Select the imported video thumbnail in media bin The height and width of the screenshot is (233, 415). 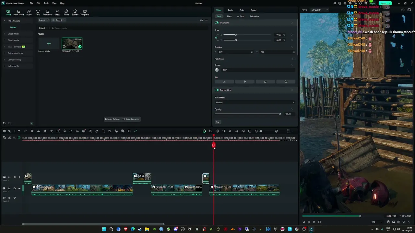[72, 44]
